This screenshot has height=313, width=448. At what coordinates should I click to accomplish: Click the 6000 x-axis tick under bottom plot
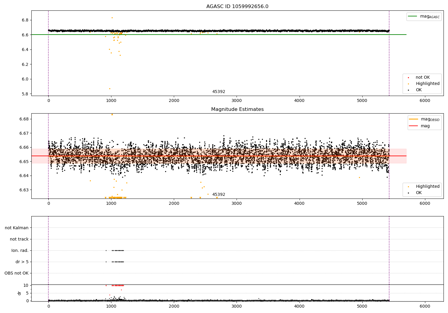[425, 306]
